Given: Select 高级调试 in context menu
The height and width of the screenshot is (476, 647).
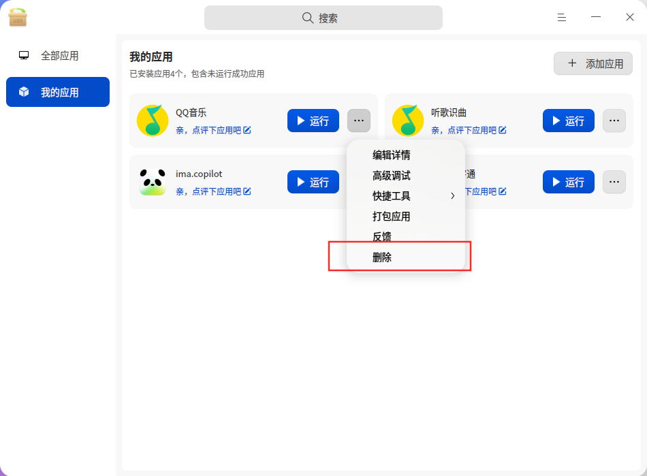Looking at the screenshot, I should click(x=406, y=176).
